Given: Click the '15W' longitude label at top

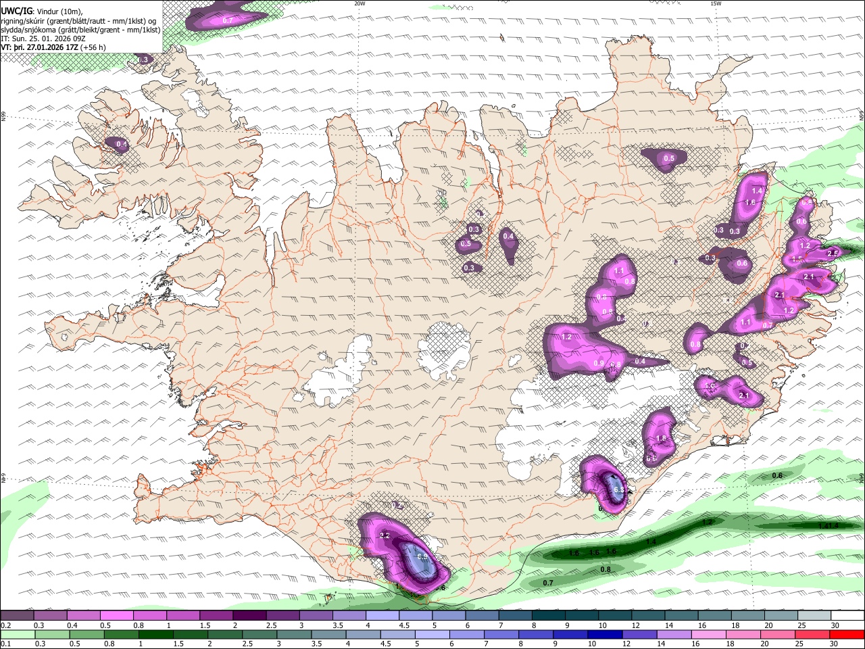Looking at the screenshot, I should click(716, 3).
